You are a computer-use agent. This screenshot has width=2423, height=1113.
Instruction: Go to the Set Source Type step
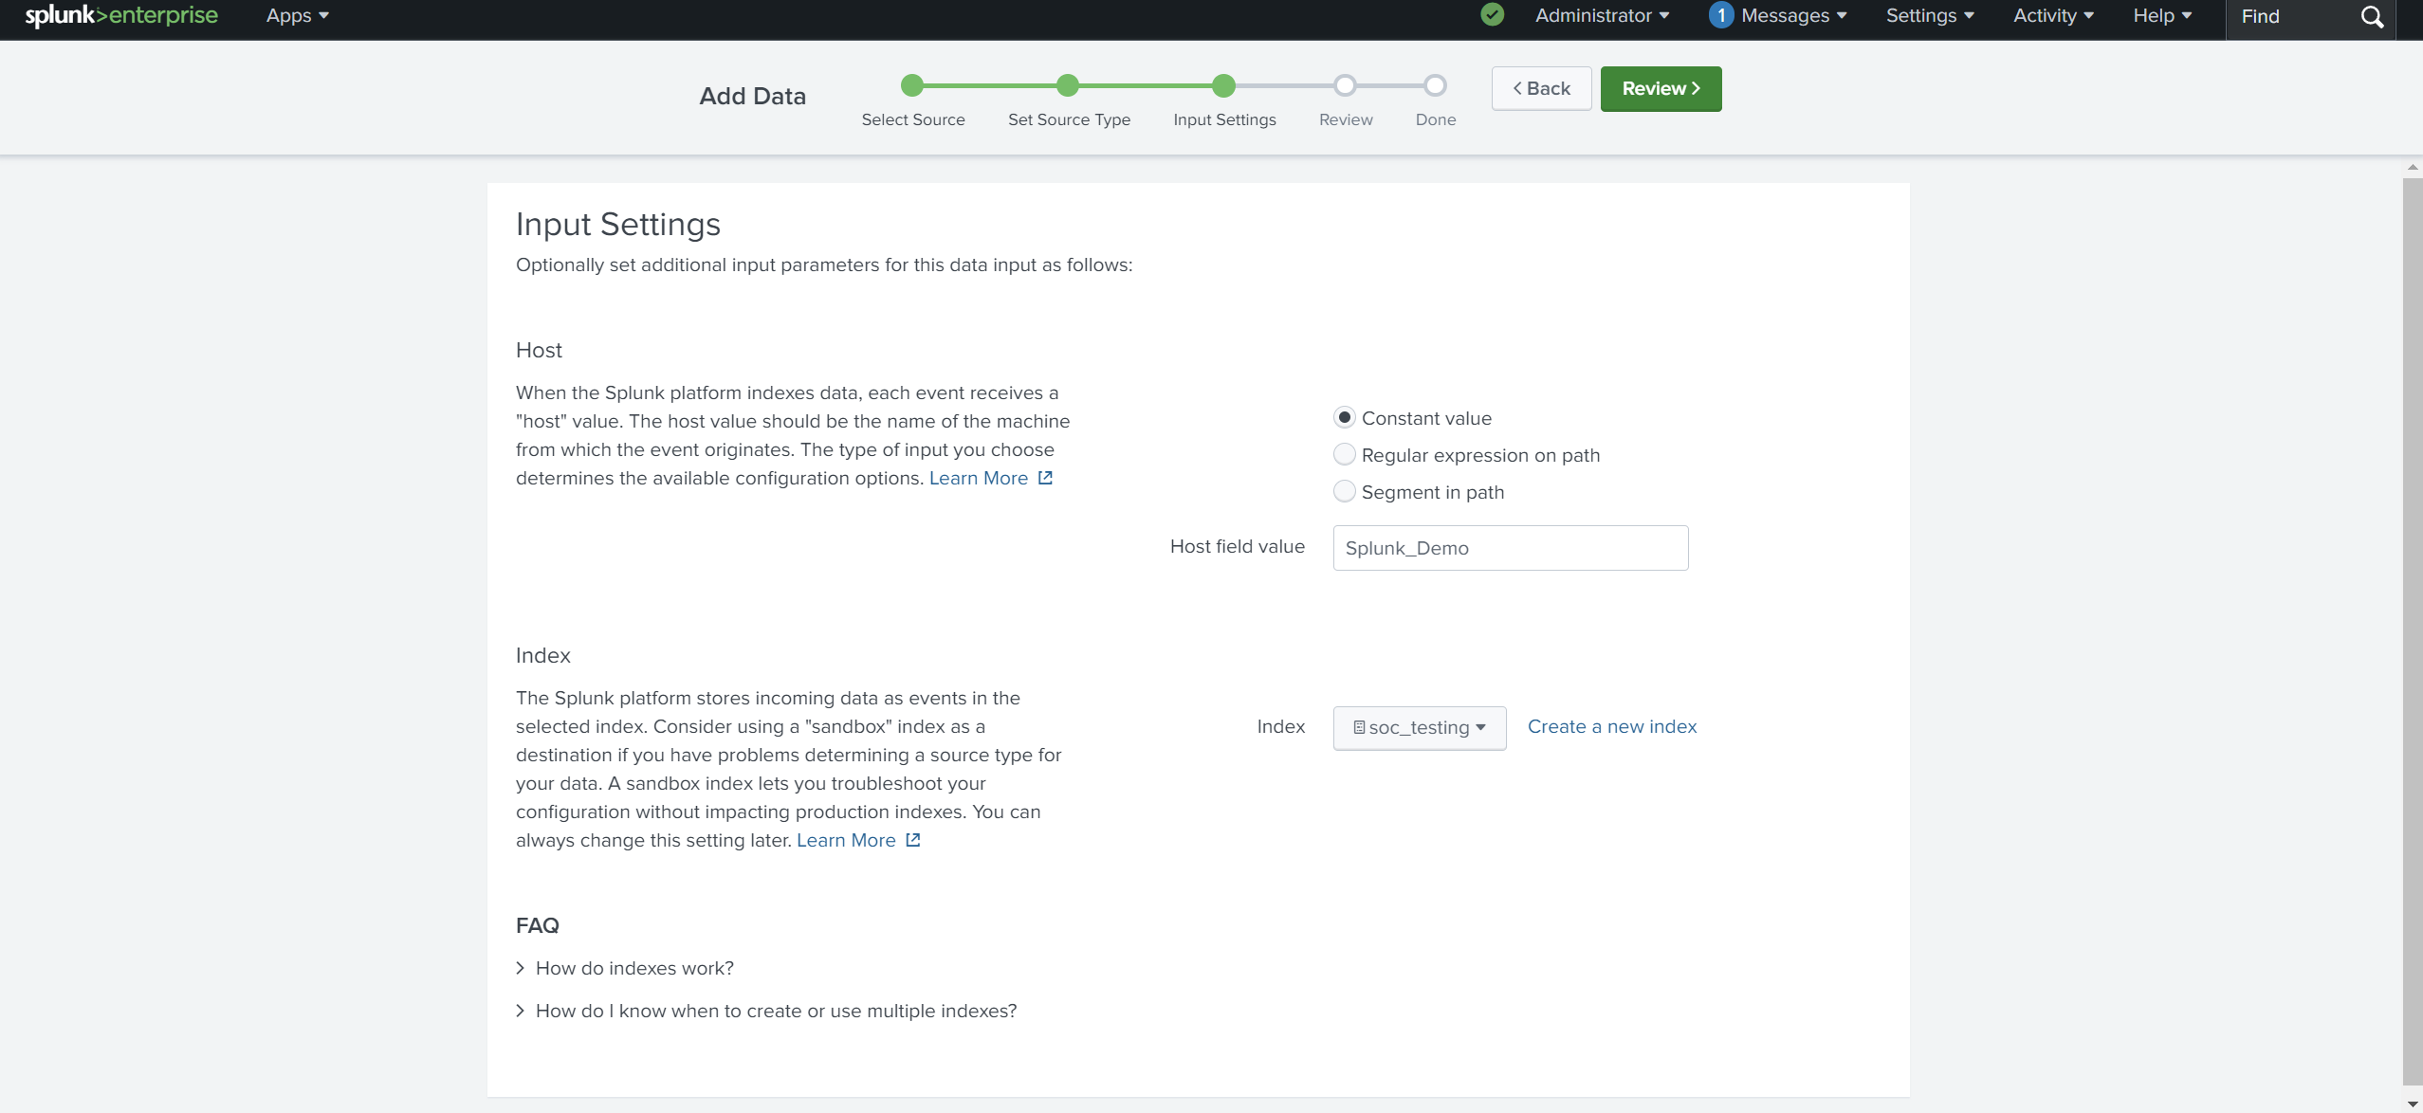[1068, 86]
